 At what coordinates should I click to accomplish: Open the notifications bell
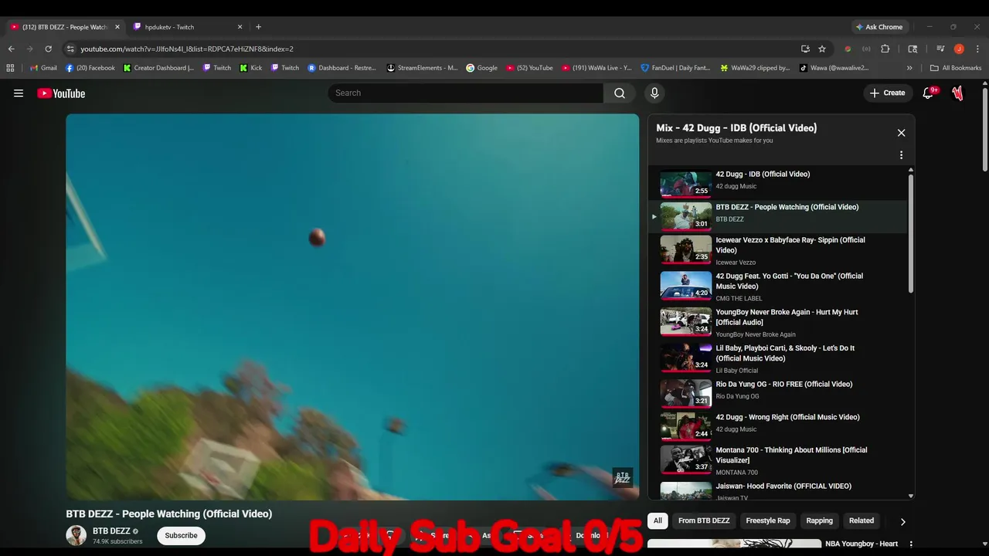click(x=929, y=93)
